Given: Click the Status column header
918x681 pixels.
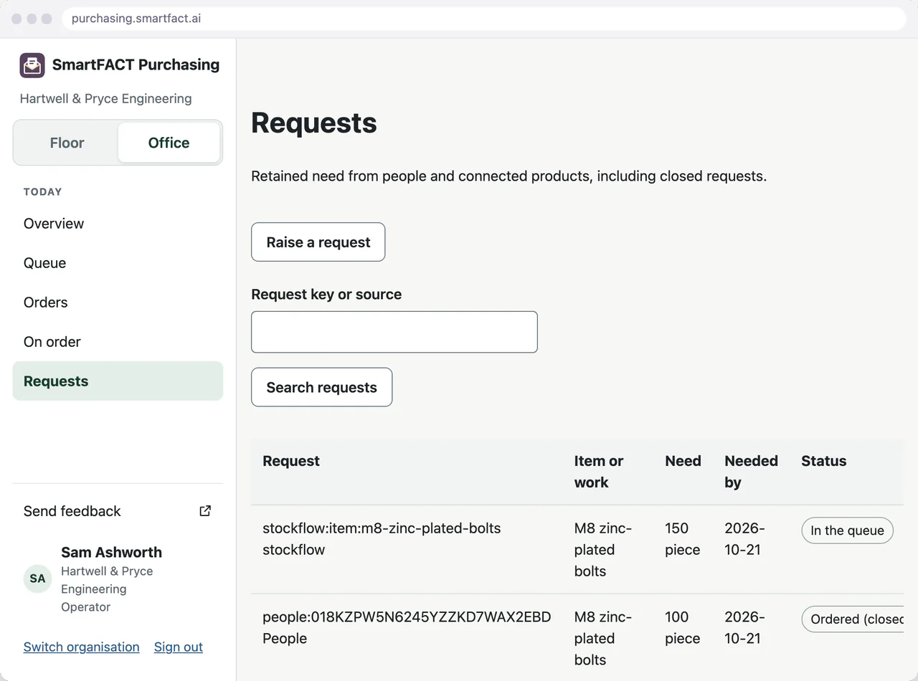Looking at the screenshot, I should click(823, 461).
